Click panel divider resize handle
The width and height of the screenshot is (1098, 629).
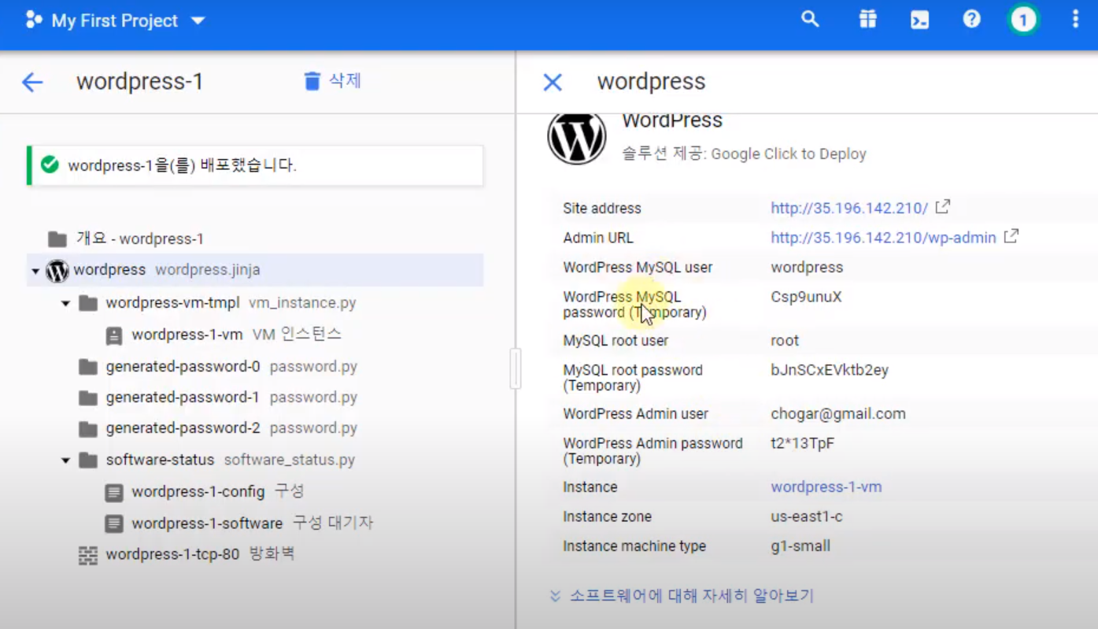click(516, 369)
